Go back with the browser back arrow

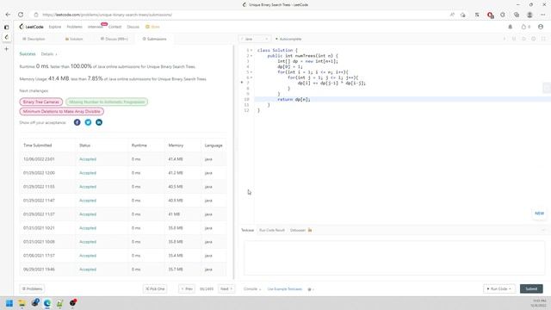[8, 15]
